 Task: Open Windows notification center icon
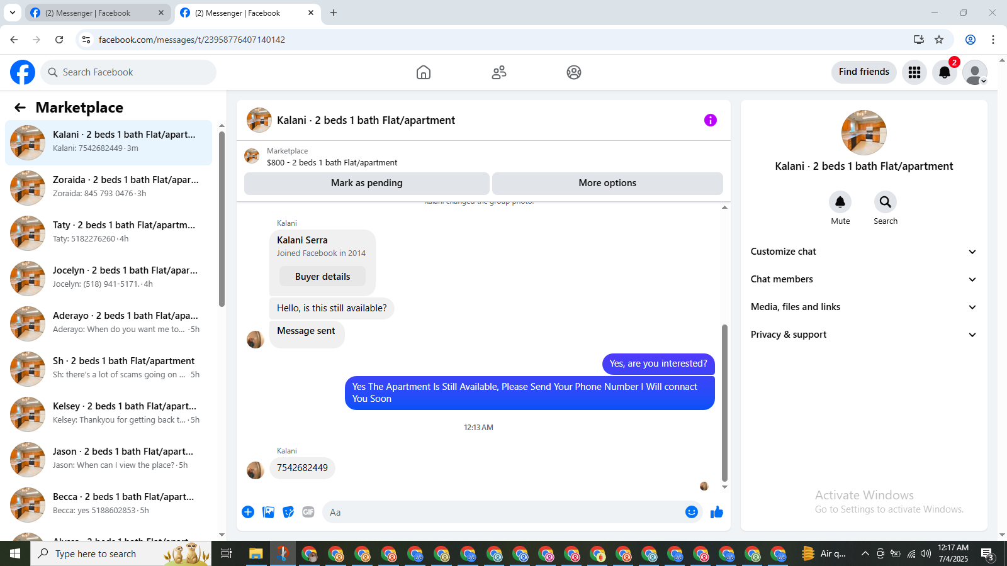988,554
